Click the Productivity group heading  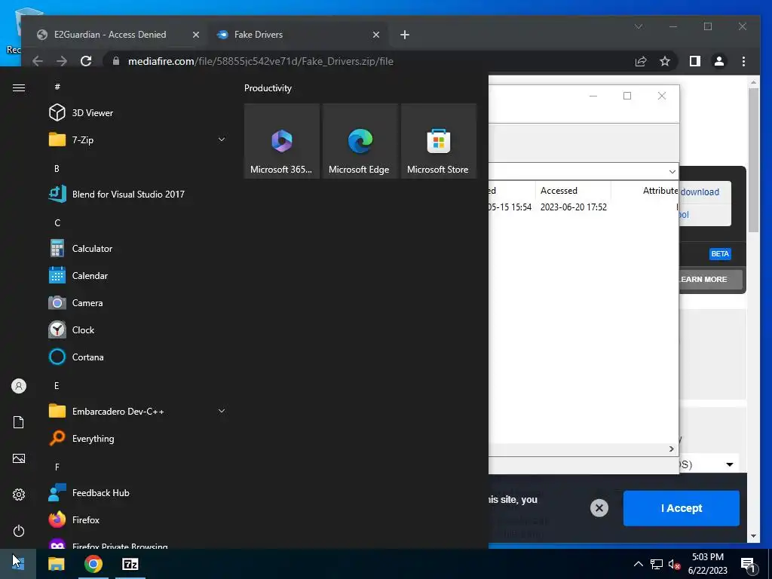coord(268,88)
